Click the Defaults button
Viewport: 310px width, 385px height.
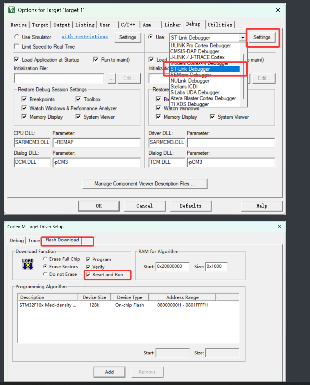[x=191, y=206]
